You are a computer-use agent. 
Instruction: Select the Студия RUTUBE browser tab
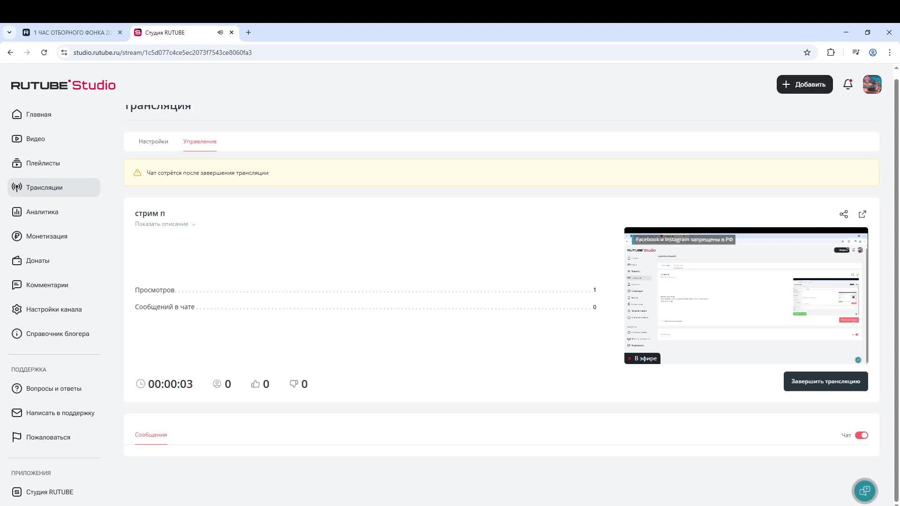coord(178,32)
